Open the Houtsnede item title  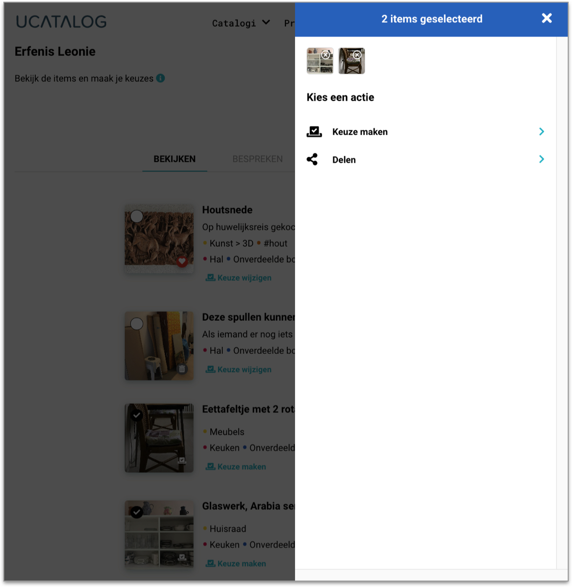227,210
